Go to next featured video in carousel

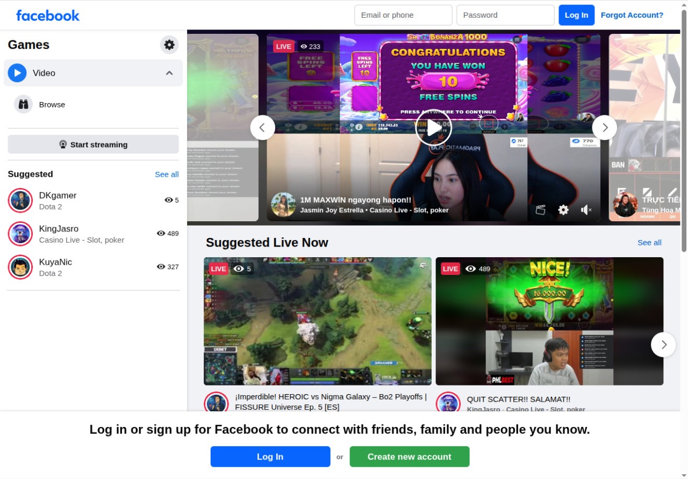(x=605, y=128)
